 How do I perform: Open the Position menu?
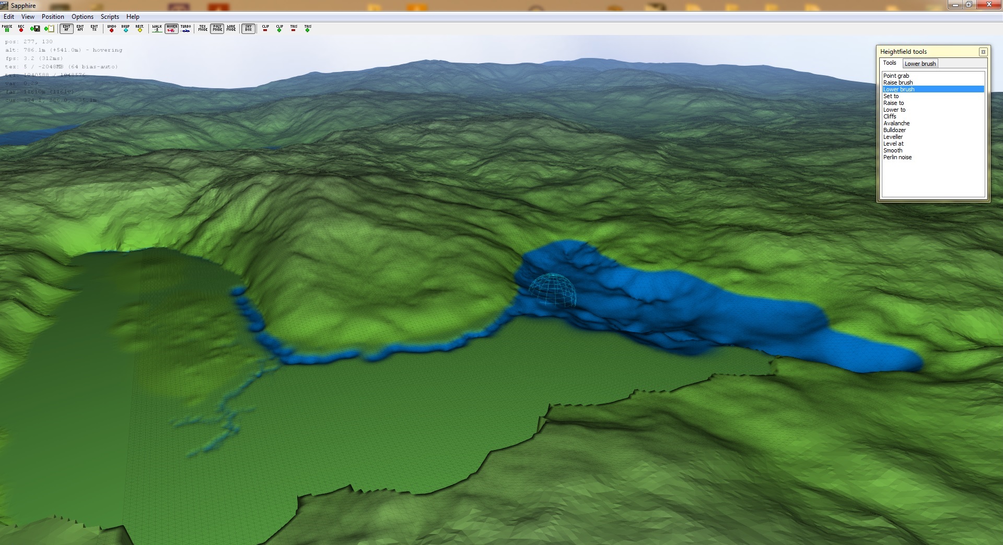point(53,17)
